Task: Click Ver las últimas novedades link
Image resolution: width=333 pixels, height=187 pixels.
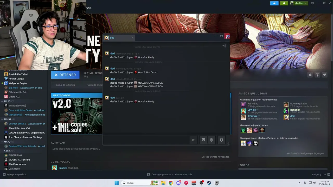Action: (x=215, y=157)
